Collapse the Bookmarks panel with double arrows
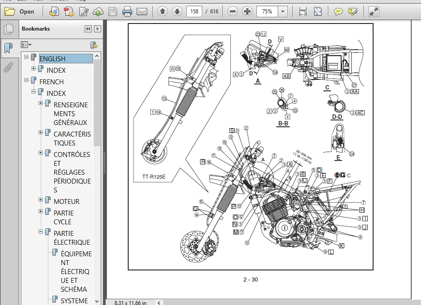The image size is (421, 305). point(88,29)
